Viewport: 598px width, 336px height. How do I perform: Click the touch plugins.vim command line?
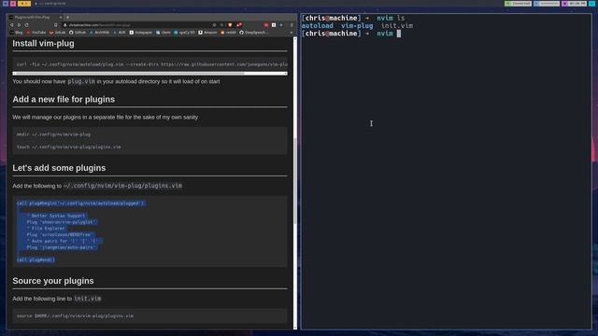(x=68, y=147)
